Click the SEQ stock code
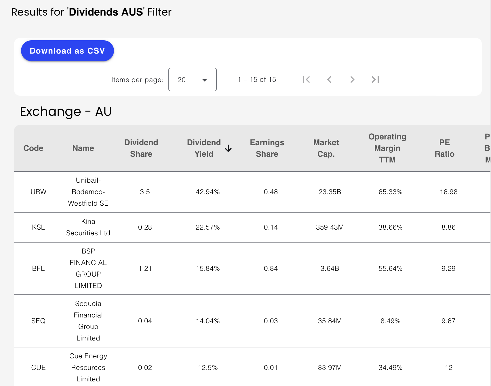Image resolution: width=491 pixels, height=386 pixels. pyautogui.click(x=38, y=321)
